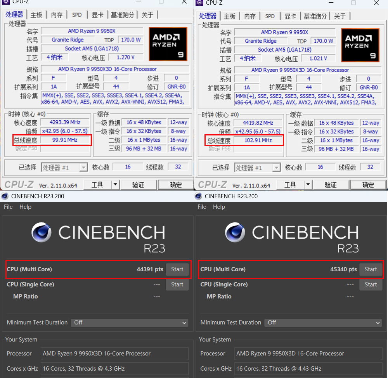Click Socket AM5 (LGA1718) in left CPU-Z

[92, 49]
